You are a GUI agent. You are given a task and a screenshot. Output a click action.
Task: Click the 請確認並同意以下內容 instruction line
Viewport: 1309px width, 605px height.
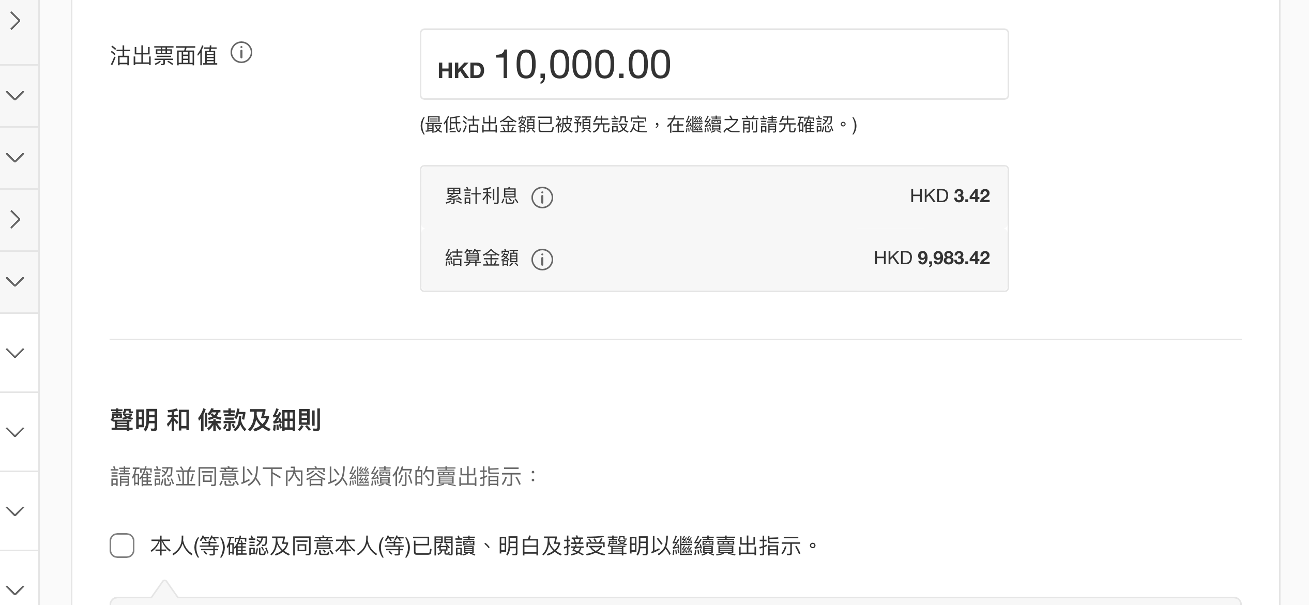point(325,476)
